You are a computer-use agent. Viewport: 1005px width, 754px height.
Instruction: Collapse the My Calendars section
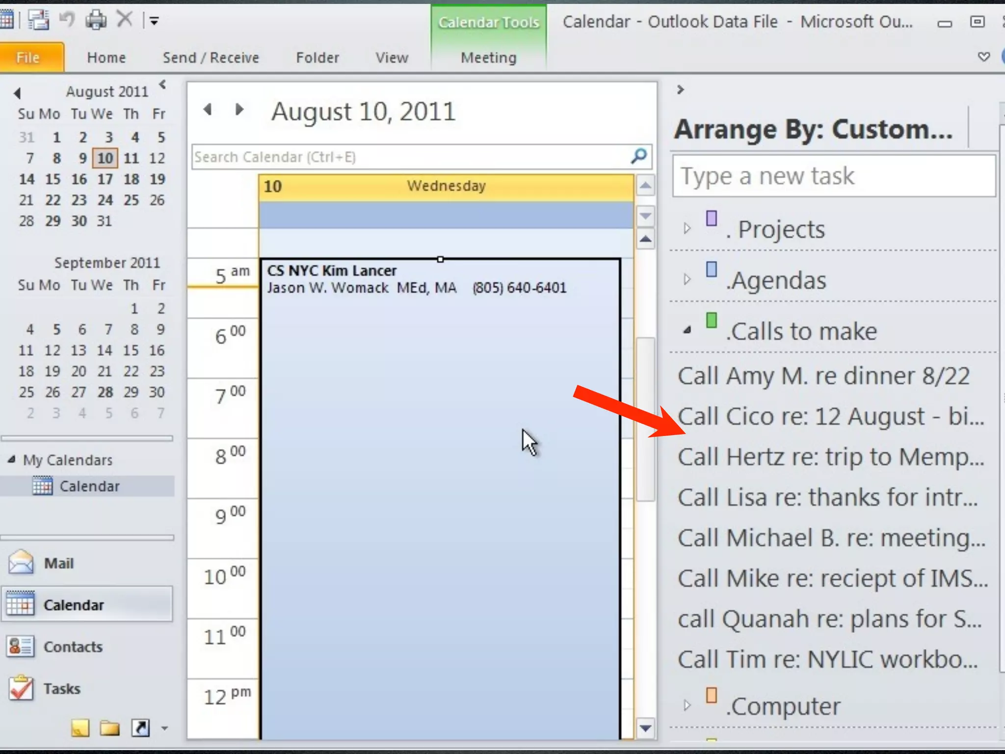(12, 460)
